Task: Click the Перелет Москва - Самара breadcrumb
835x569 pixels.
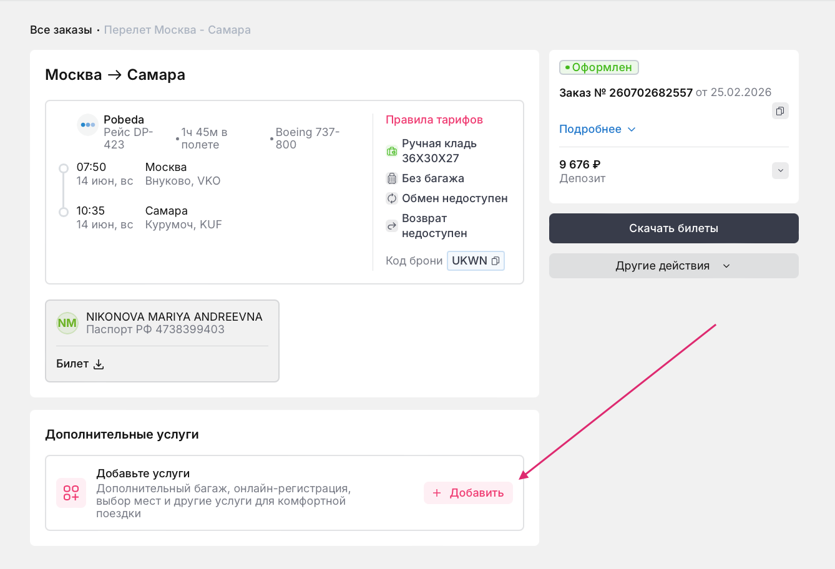Action: click(177, 30)
